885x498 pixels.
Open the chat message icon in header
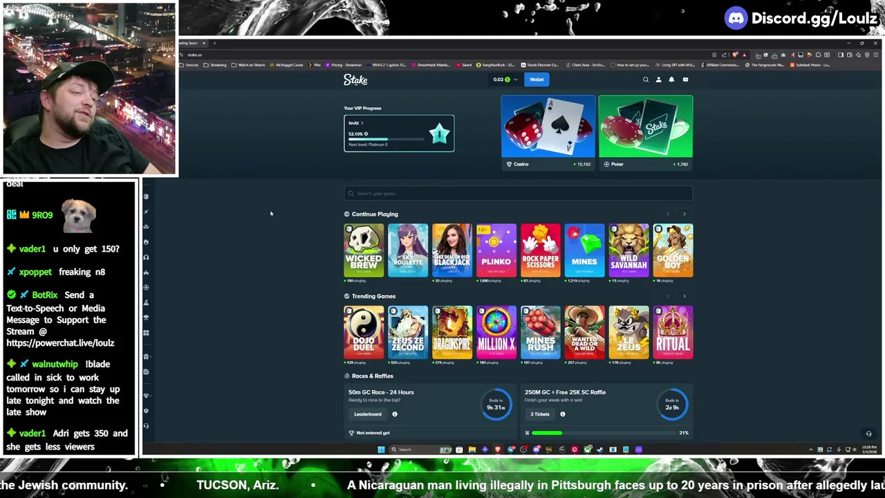[685, 80]
